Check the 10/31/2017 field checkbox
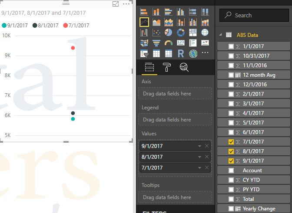 coord(231,56)
